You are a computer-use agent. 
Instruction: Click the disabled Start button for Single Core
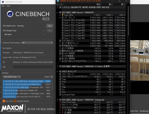[50, 31]
